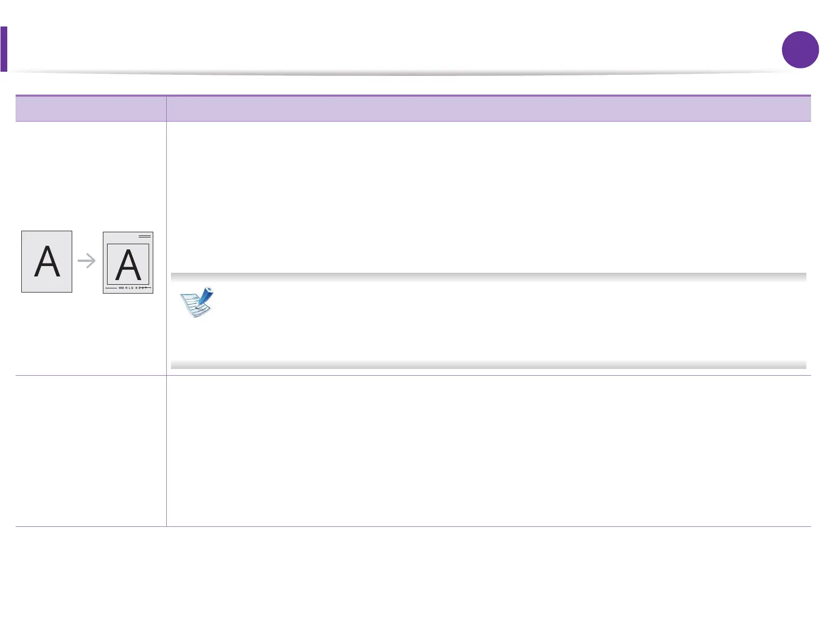
Task: Click the empty second-row left cell
Action: (91, 451)
